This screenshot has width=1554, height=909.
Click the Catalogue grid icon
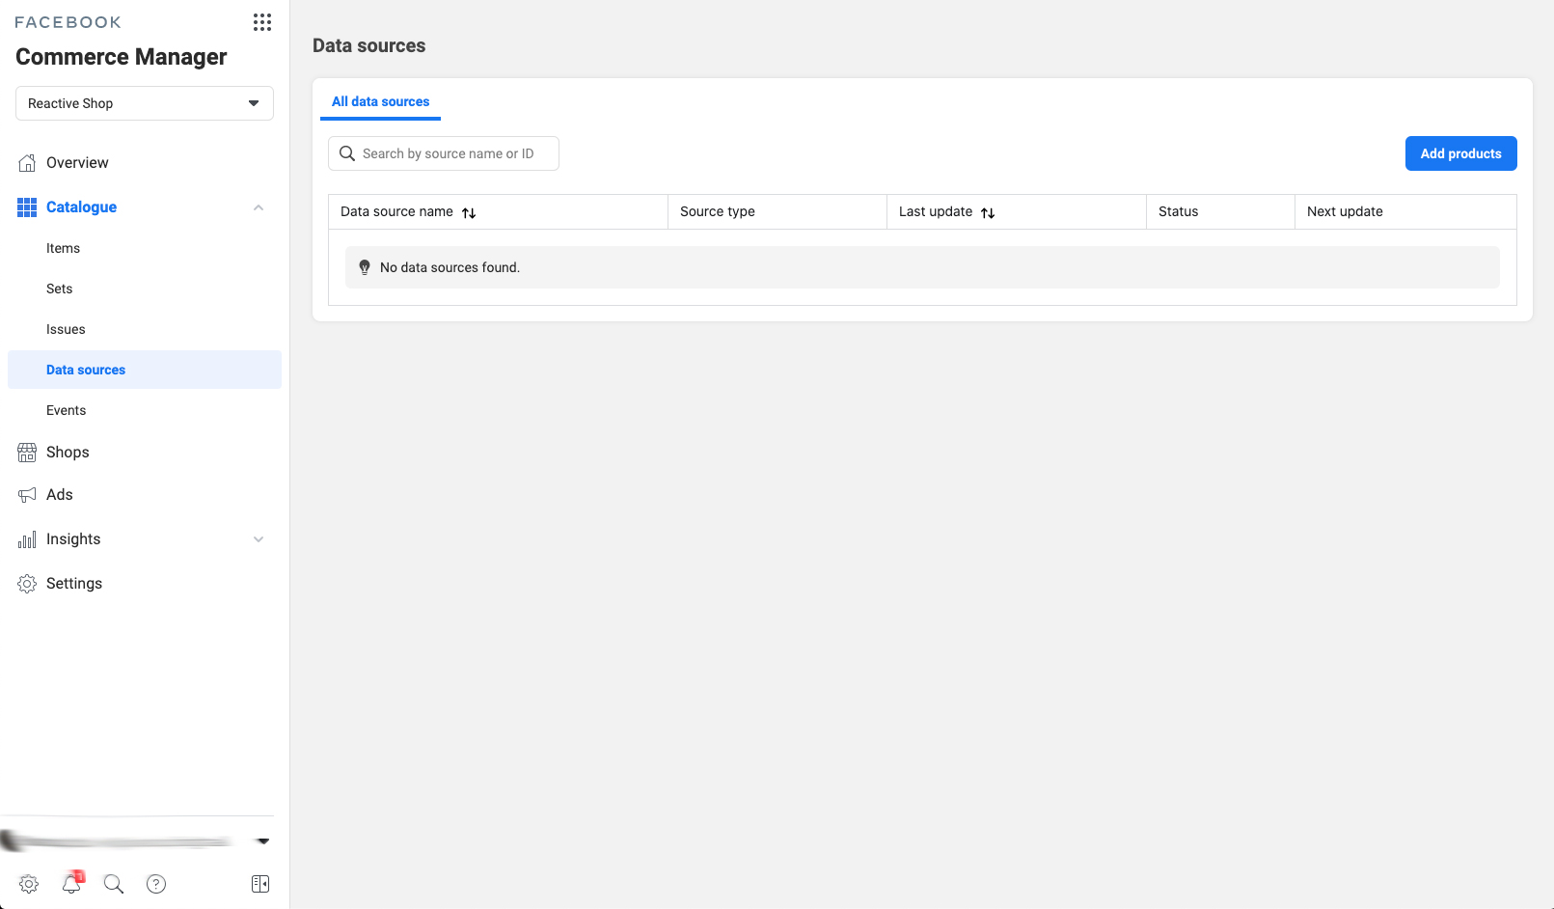coord(27,207)
